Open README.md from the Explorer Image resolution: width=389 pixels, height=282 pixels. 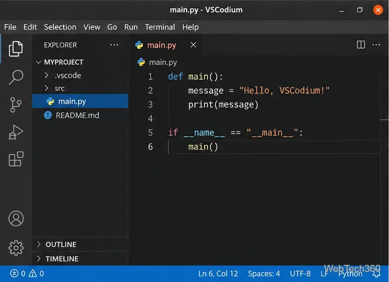[80, 115]
